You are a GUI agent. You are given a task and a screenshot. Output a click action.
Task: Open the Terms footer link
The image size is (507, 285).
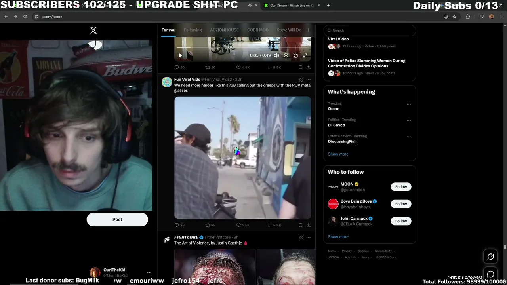coord(332,251)
